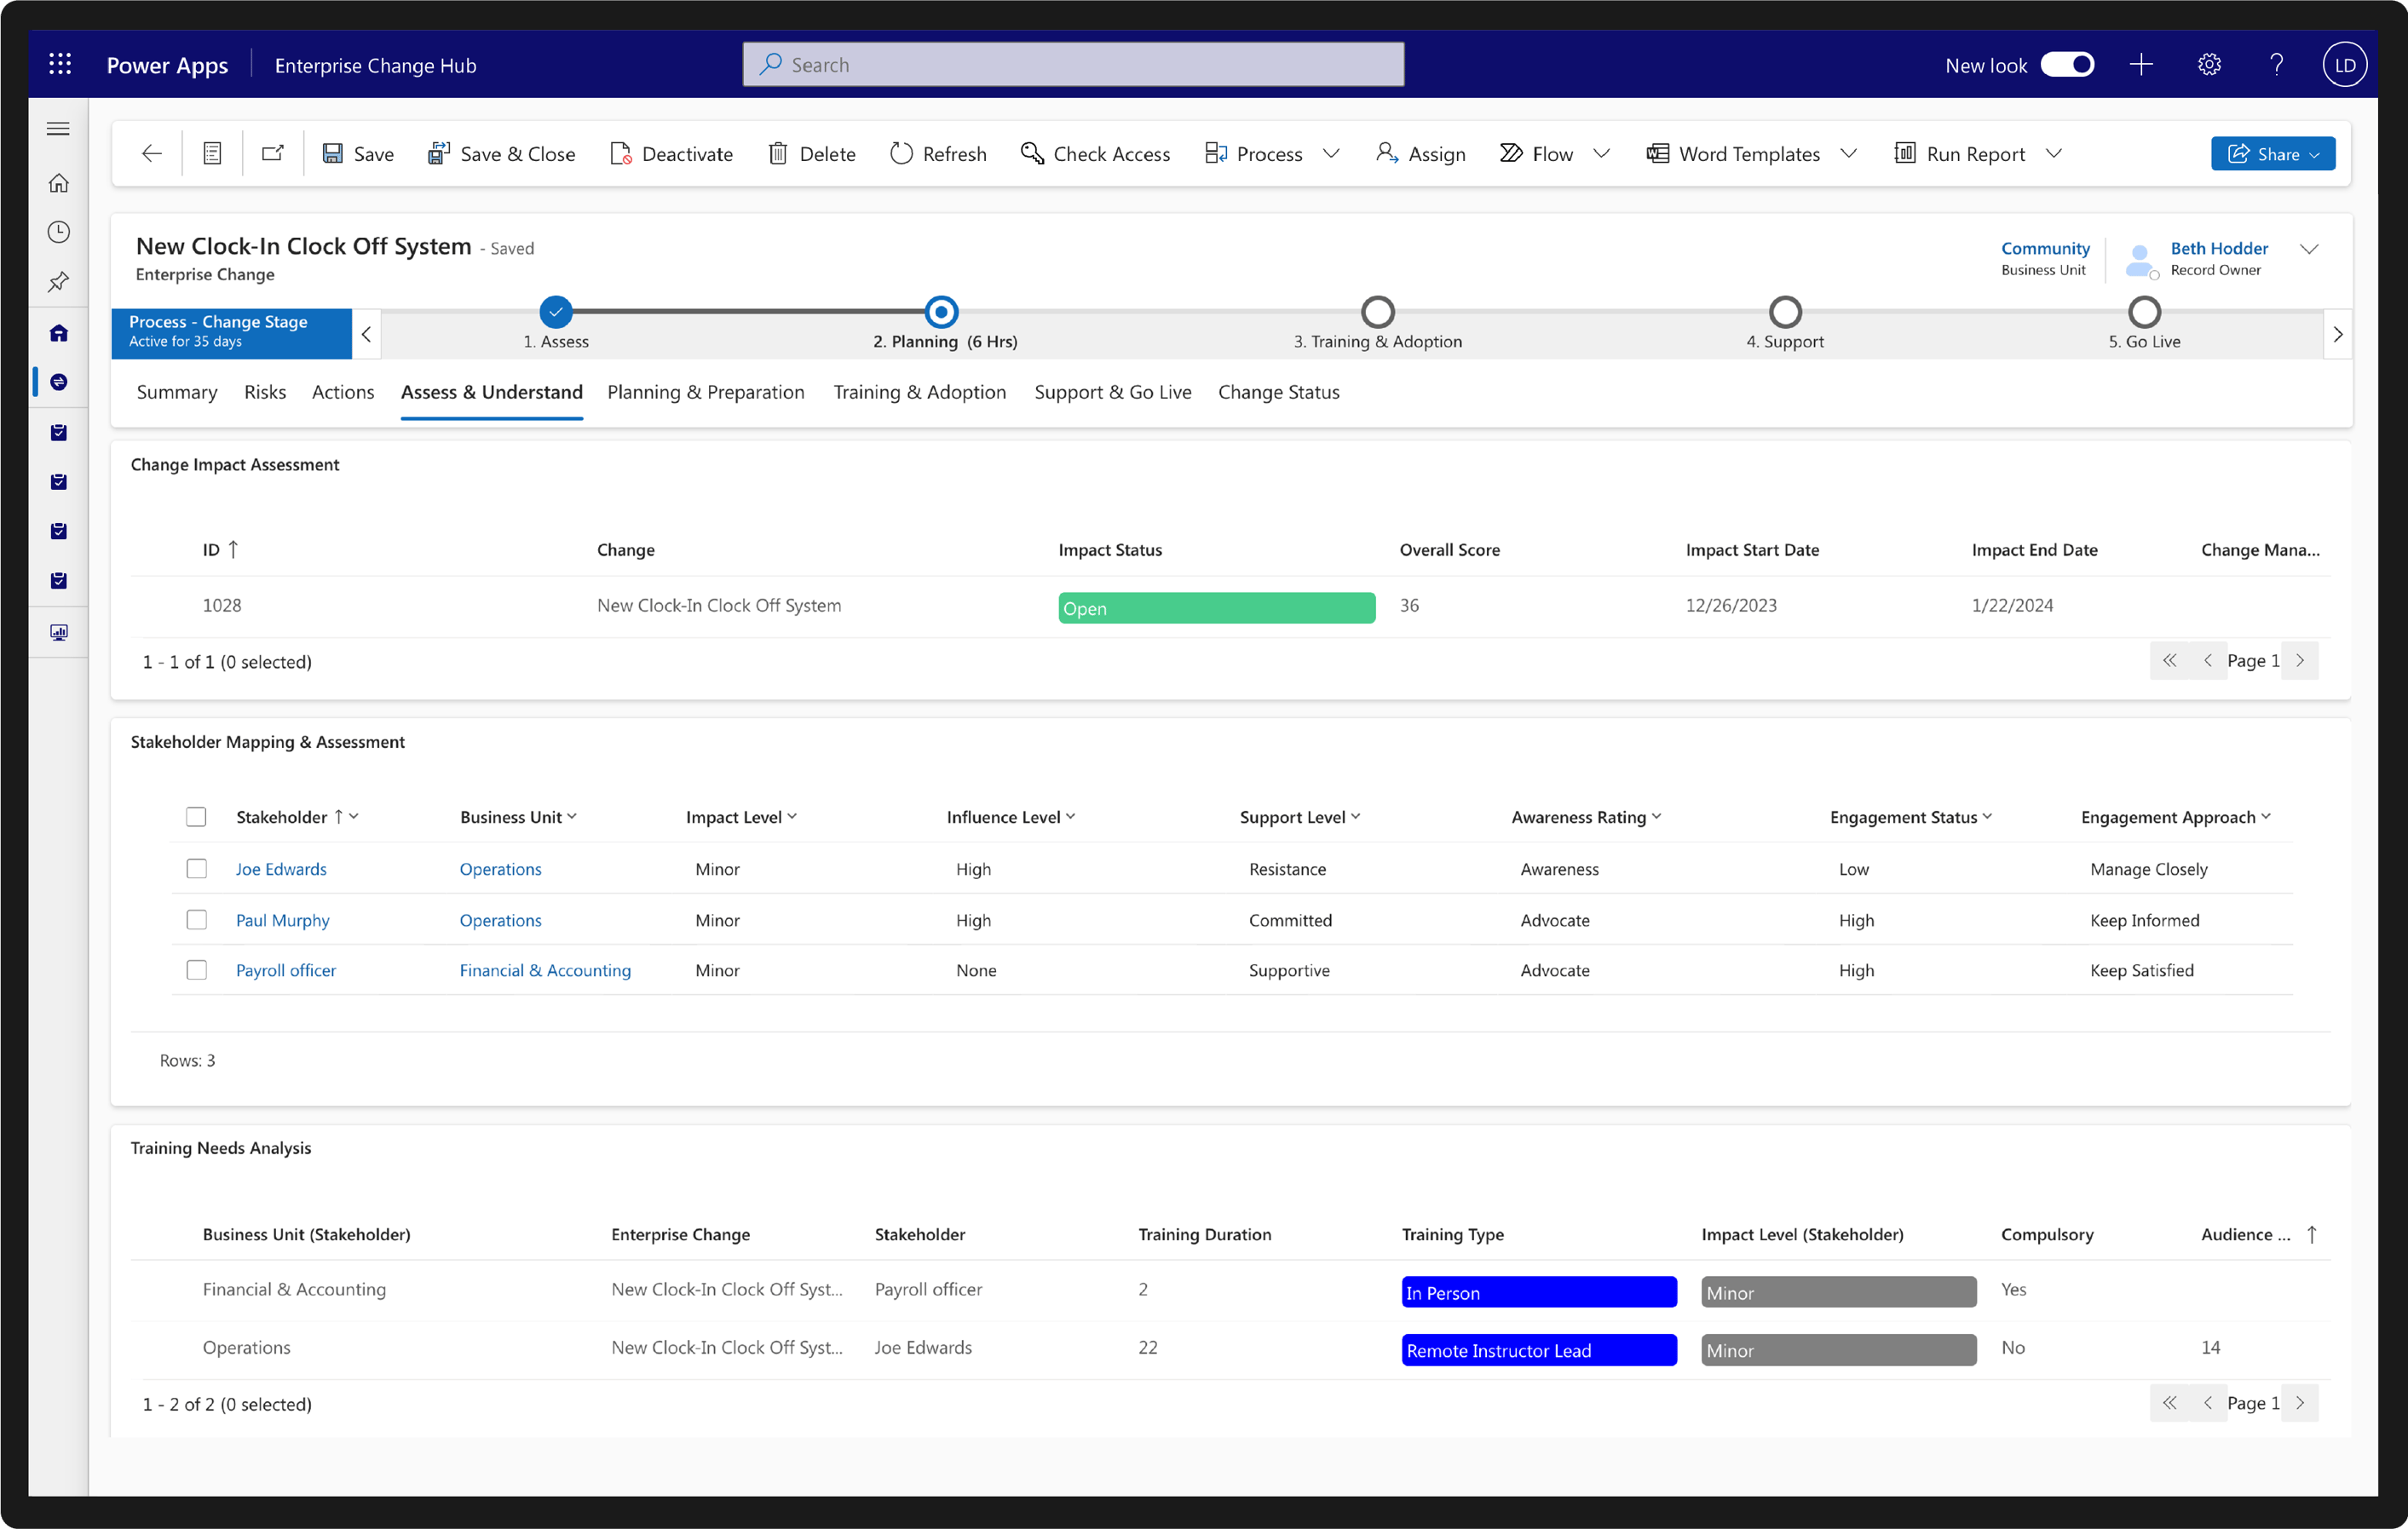Image resolution: width=2408 pixels, height=1529 pixels.
Task: Select all stakeholders with header checkbox
Action: pos(196,817)
